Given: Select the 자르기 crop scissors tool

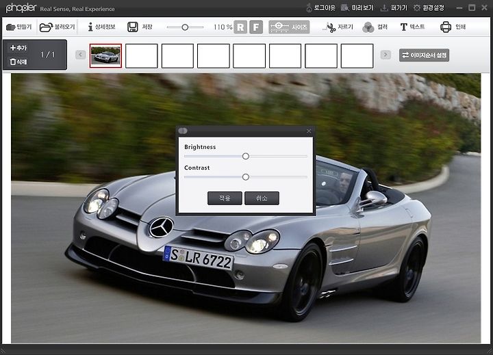Looking at the screenshot, I should click(338, 27).
